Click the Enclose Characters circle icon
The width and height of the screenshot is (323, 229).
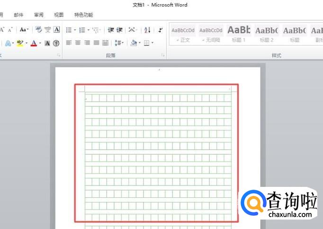56,43
